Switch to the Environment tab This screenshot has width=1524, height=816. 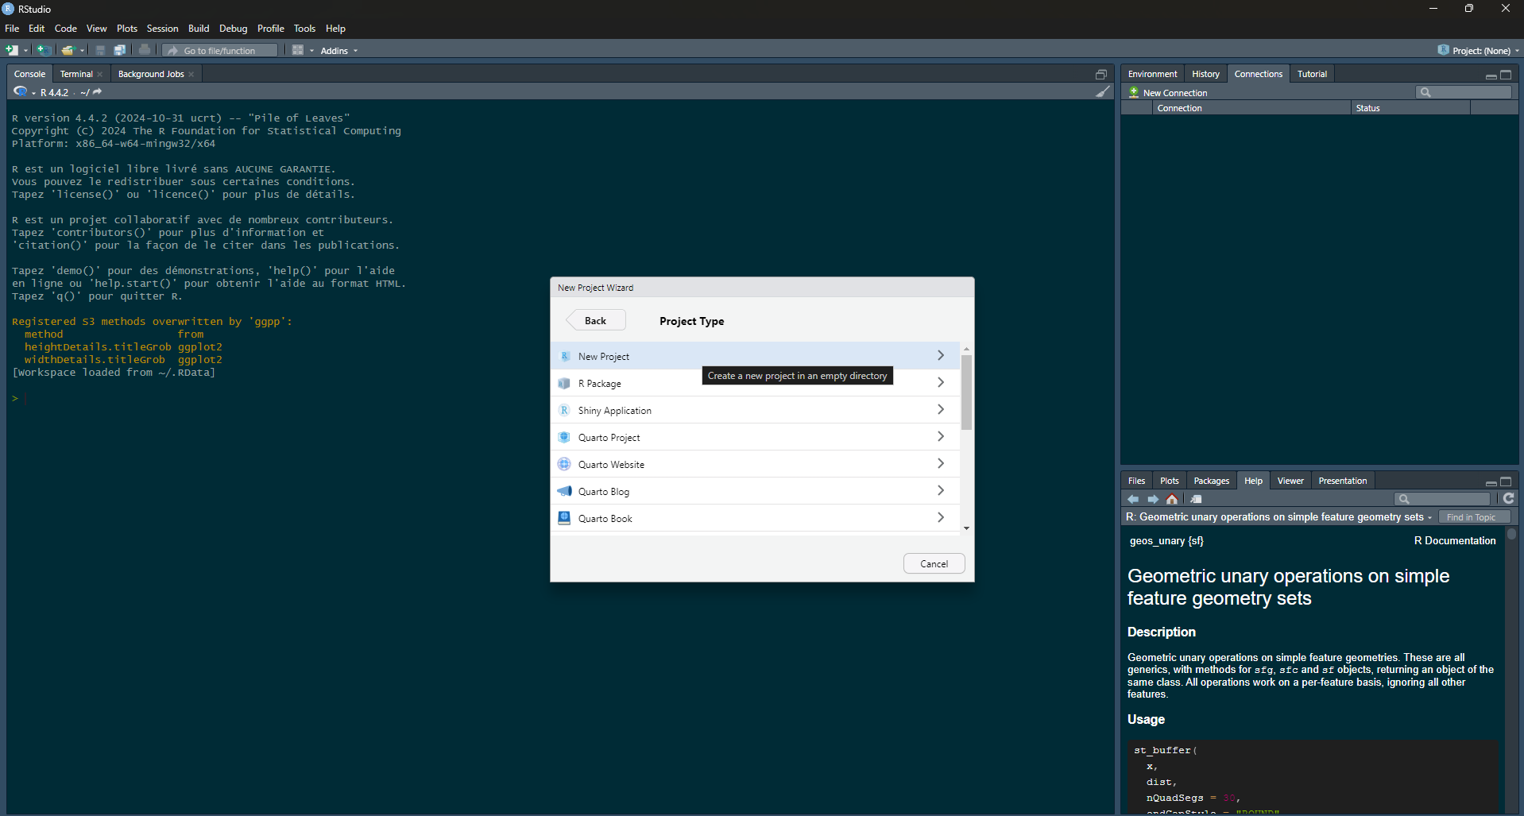click(x=1152, y=74)
